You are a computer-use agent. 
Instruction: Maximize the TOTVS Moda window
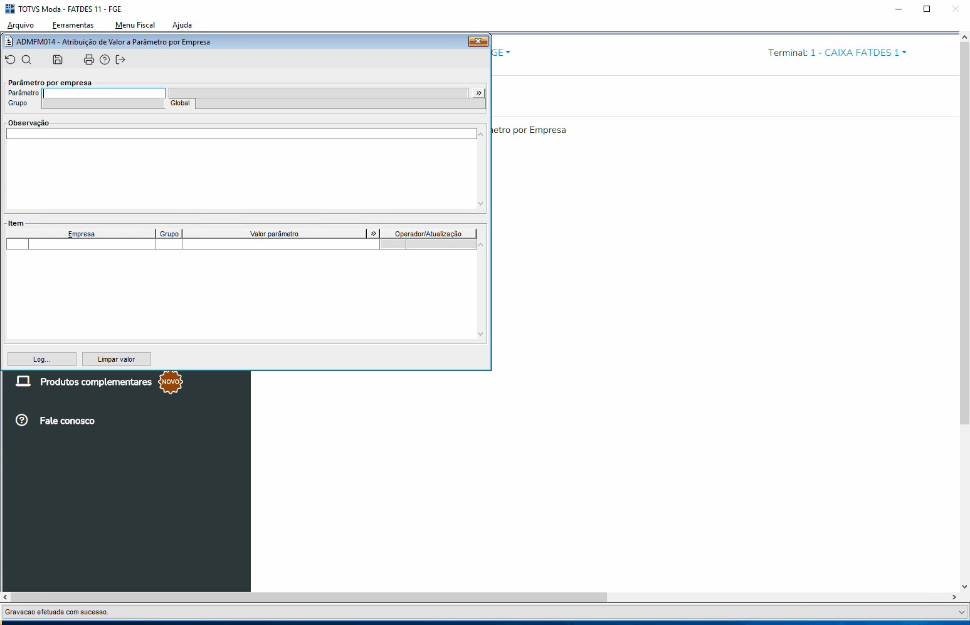click(927, 9)
